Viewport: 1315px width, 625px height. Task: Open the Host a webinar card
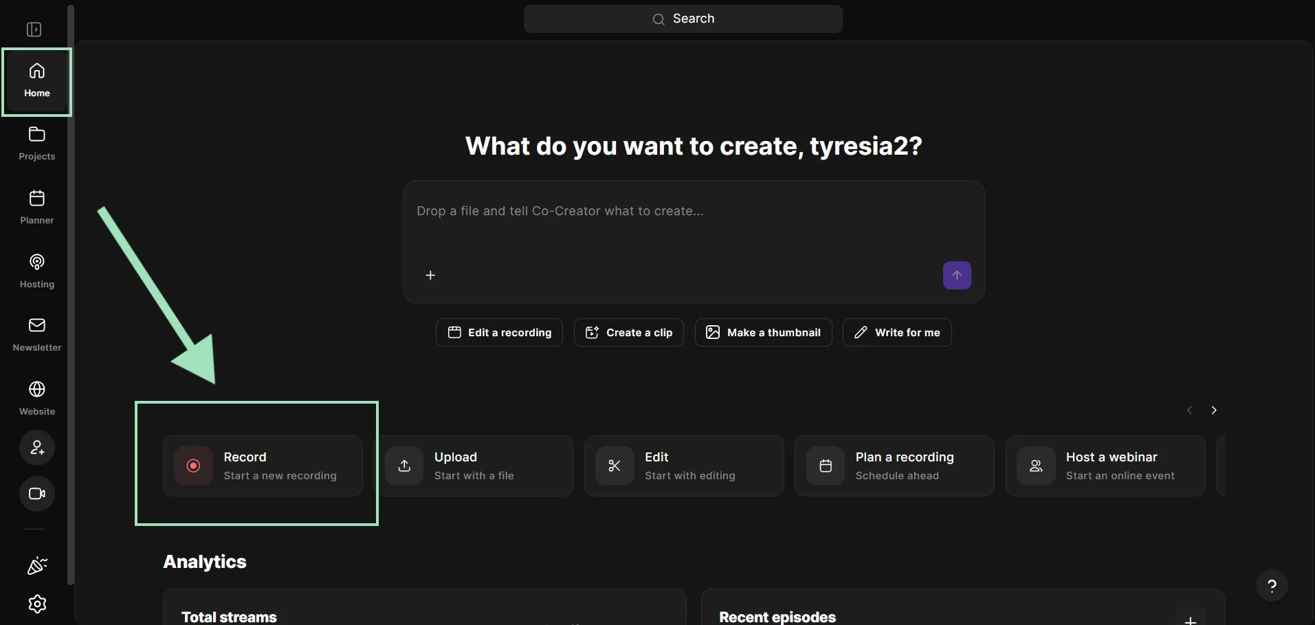point(1105,465)
